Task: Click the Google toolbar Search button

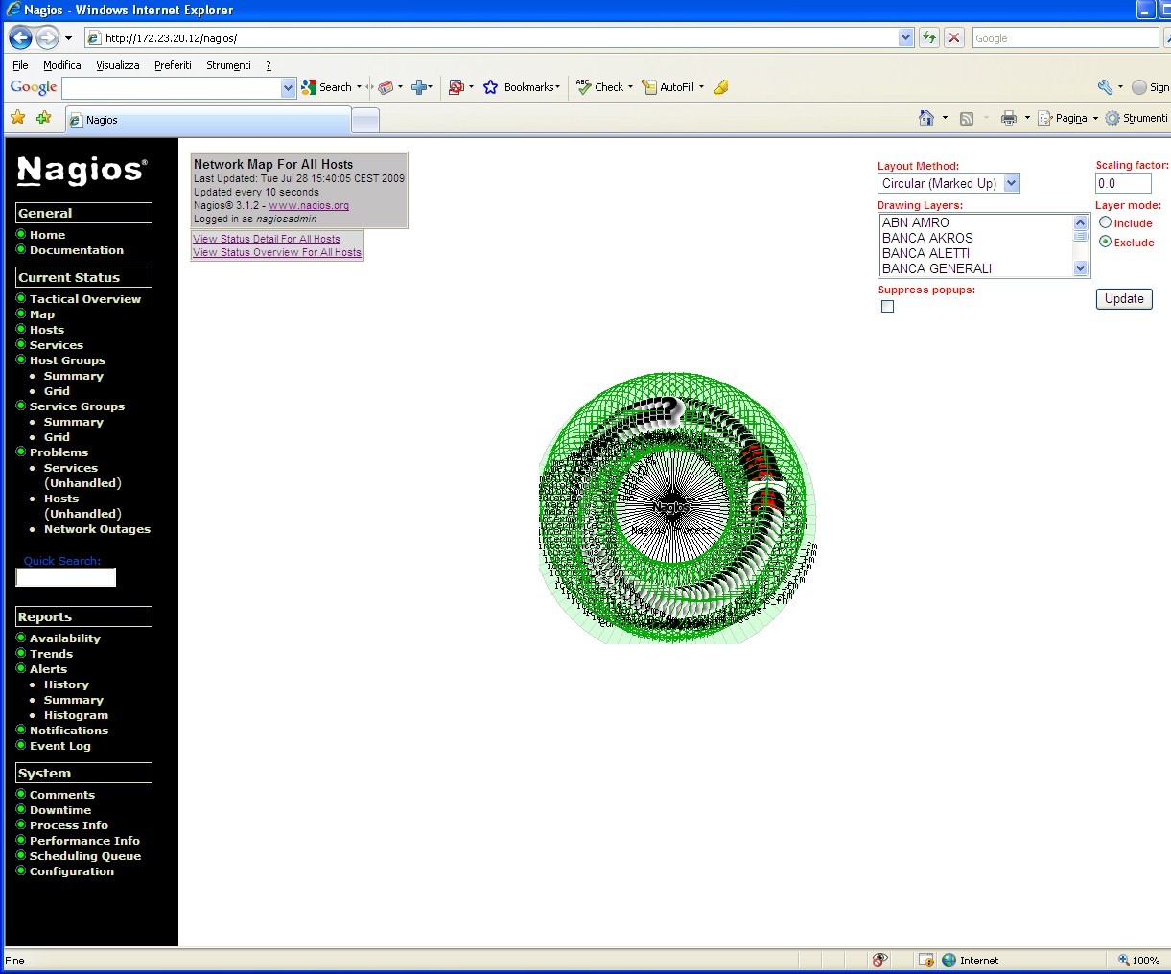Action: click(326, 87)
